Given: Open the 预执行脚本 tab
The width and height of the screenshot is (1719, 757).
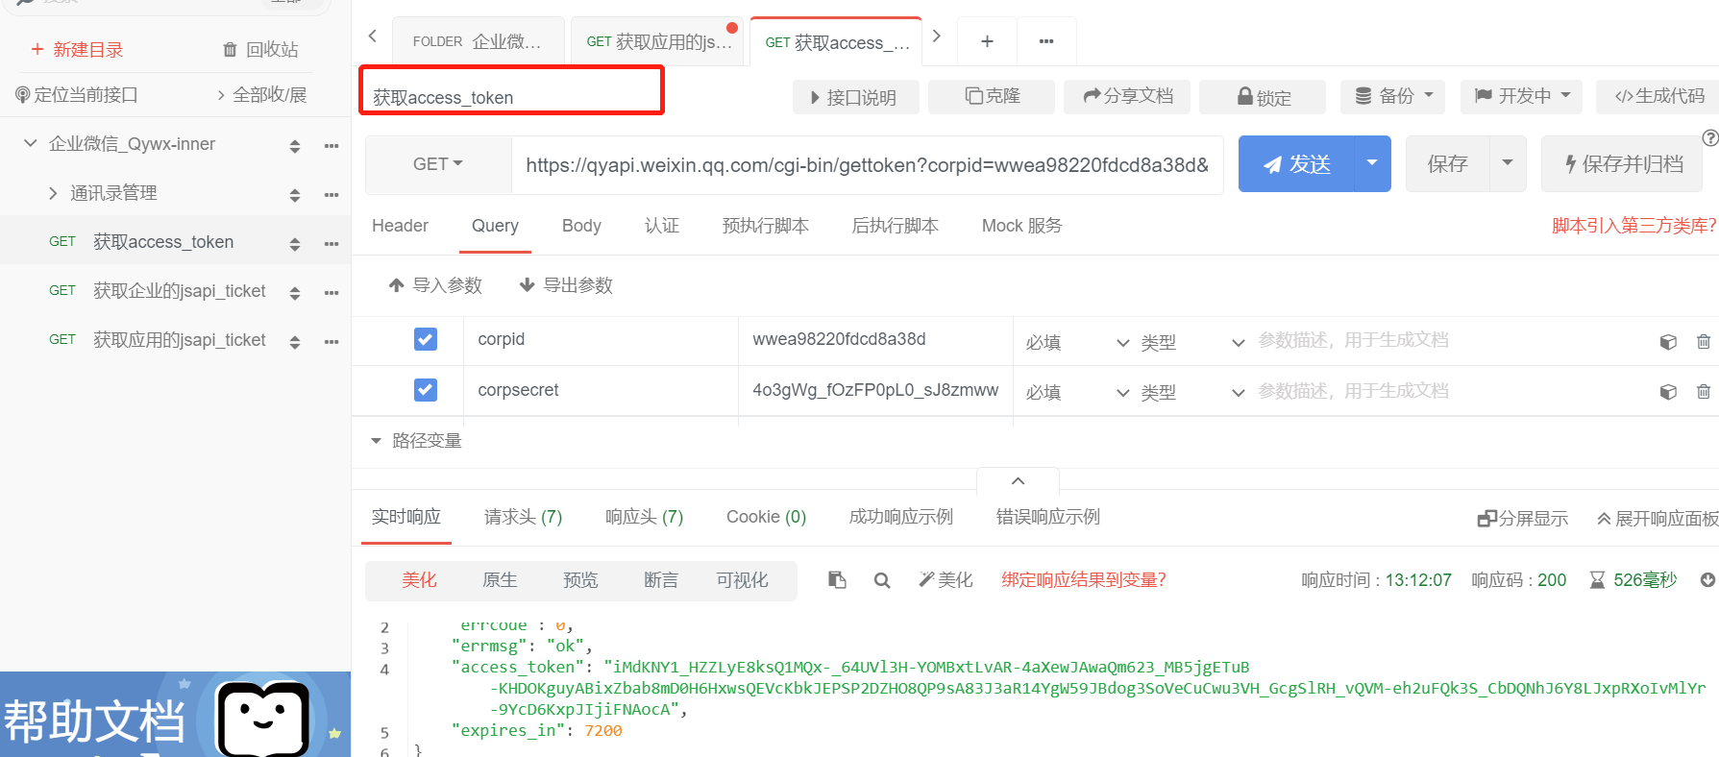Looking at the screenshot, I should (766, 226).
